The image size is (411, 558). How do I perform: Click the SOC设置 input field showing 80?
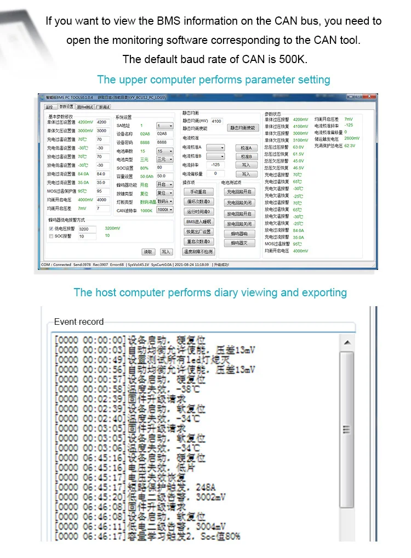click(164, 167)
